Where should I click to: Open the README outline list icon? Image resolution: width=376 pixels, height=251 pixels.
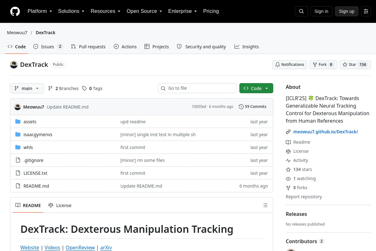(265, 206)
